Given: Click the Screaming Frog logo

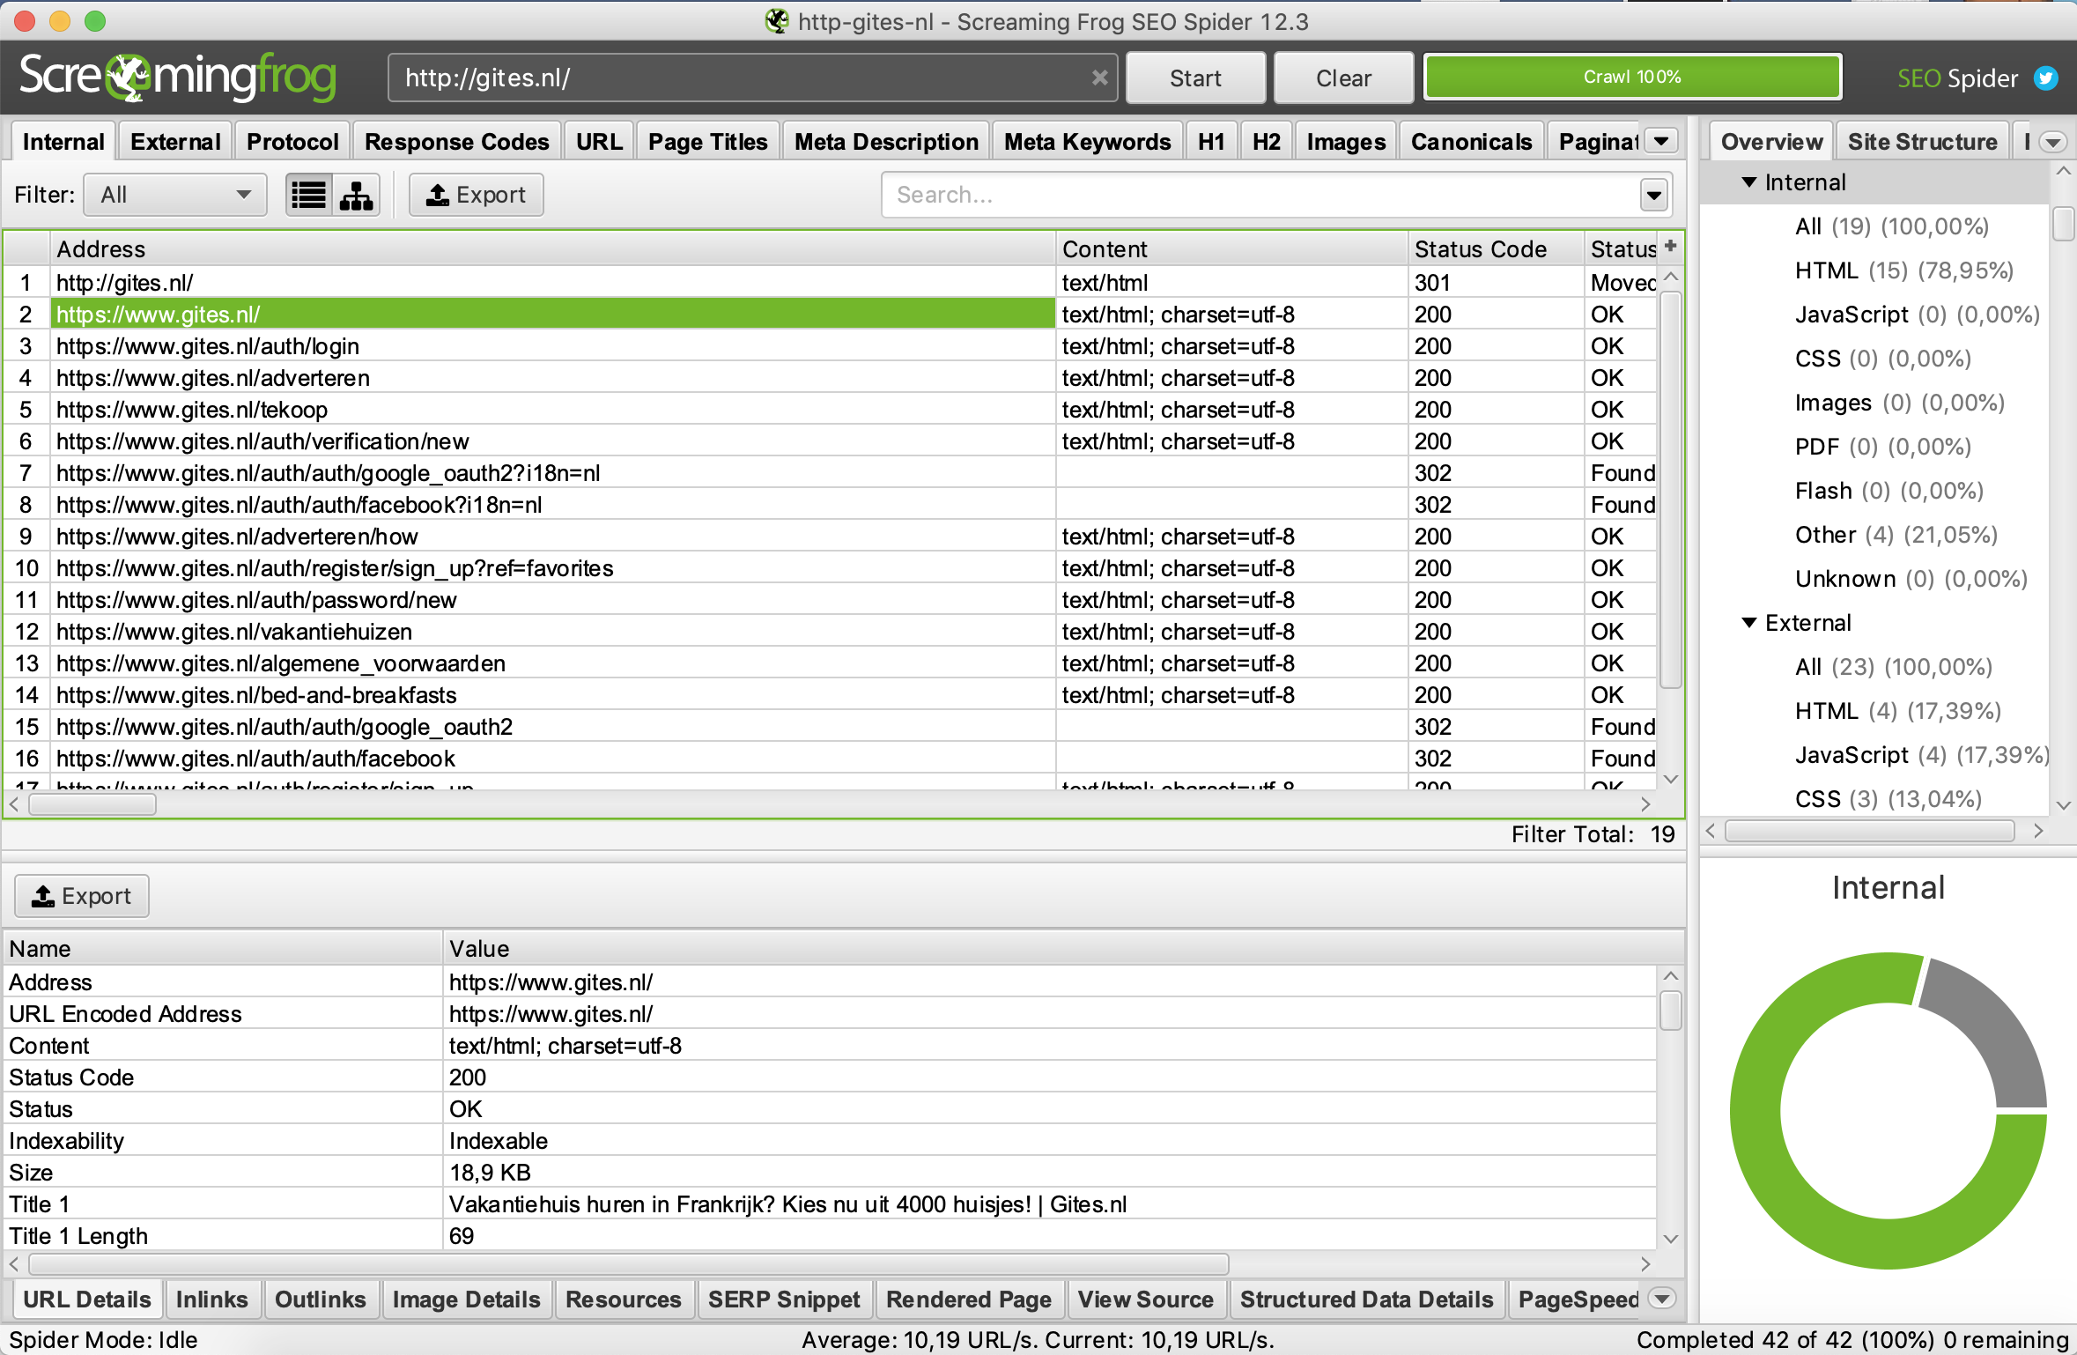Looking at the screenshot, I should point(178,78).
